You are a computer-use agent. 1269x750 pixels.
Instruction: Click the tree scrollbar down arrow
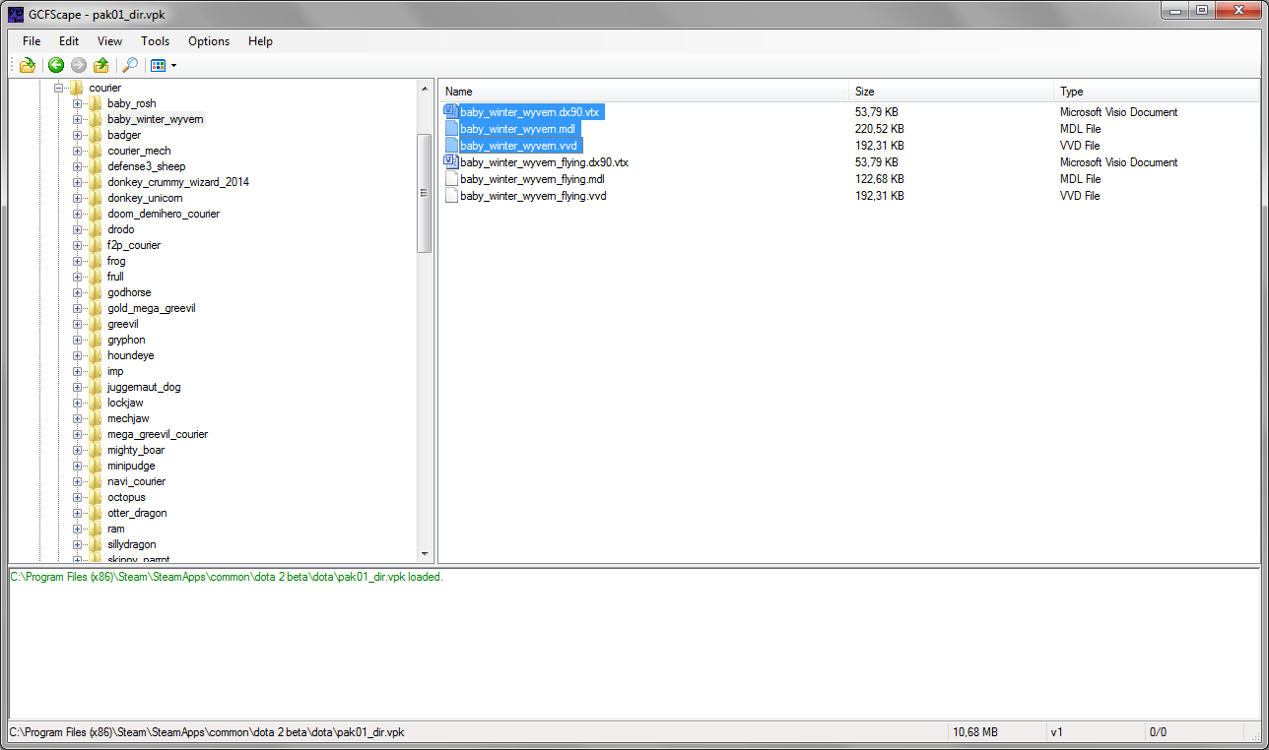coord(425,554)
